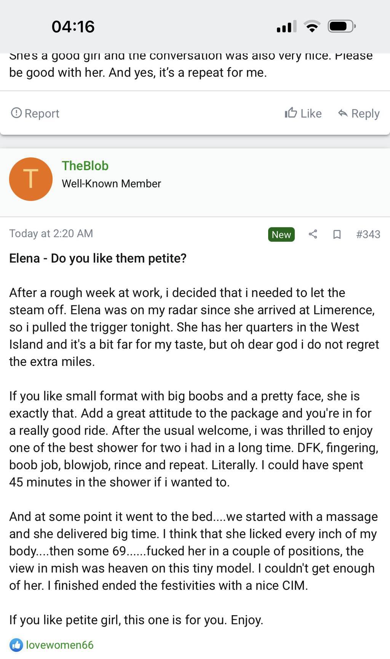390x659 pixels.
Task: Tap the Wi-Fi status icon
Action: [312, 27]
